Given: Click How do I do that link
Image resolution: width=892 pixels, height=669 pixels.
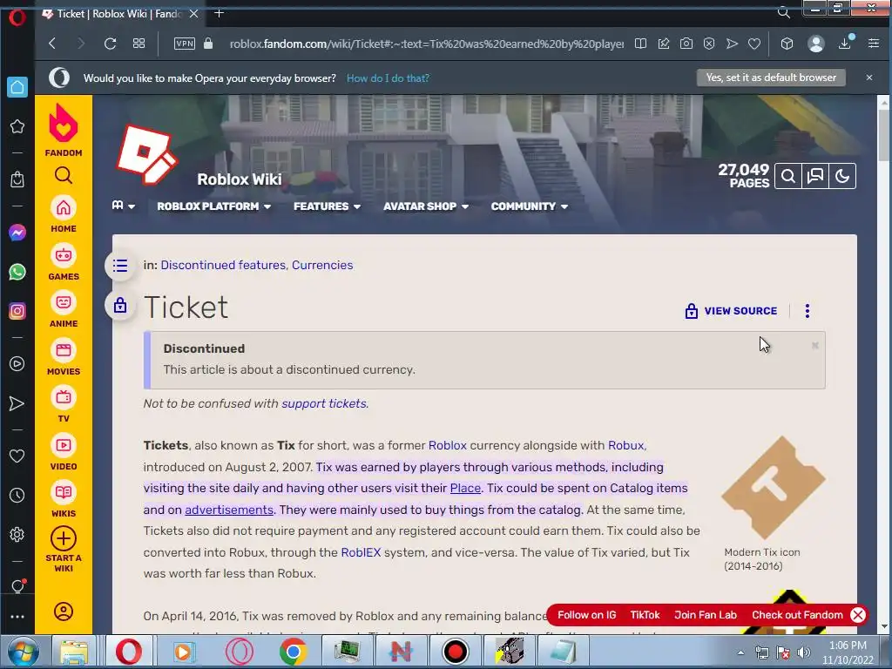Looking at the screenshot, I should click(388, 78).
